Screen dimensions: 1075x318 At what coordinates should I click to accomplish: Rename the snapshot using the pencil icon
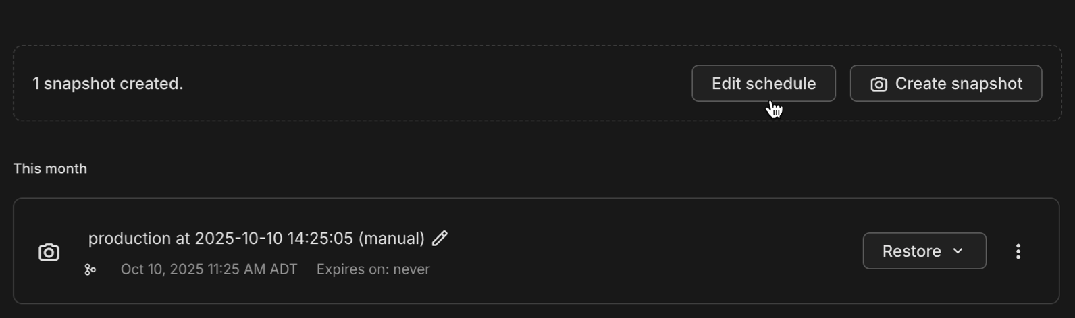tap(440, 238)
